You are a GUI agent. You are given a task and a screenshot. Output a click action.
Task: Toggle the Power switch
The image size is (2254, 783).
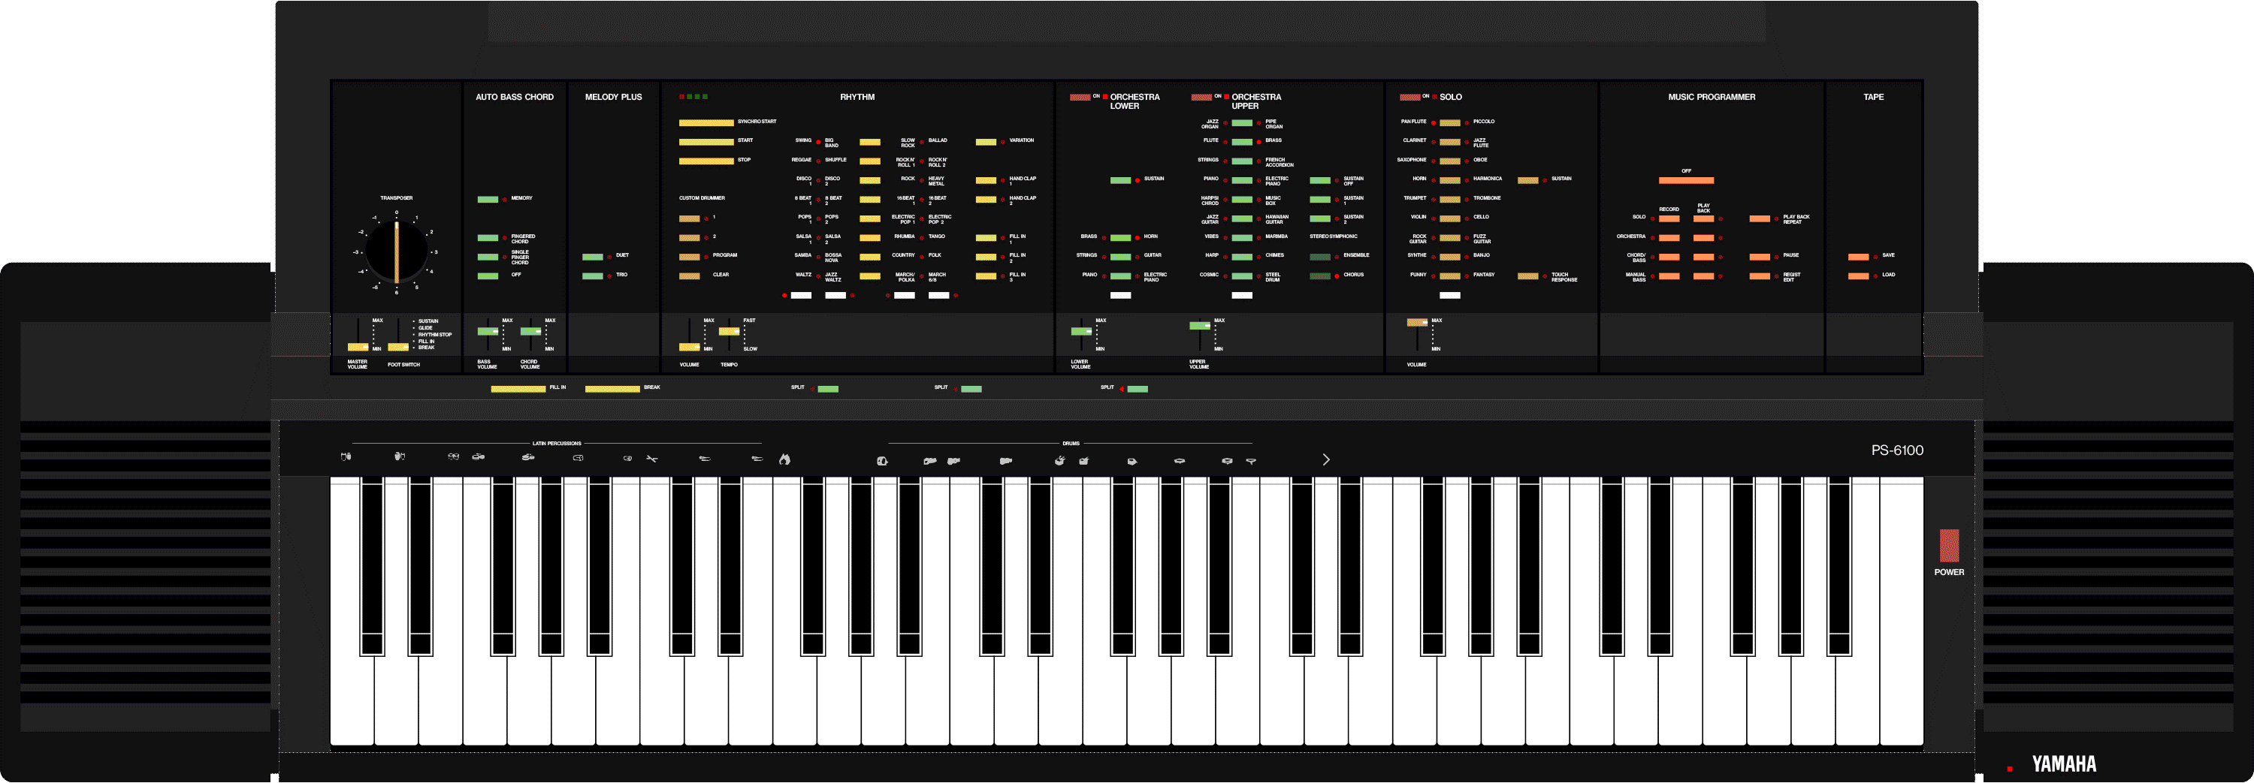click(x=1950, y=545)
